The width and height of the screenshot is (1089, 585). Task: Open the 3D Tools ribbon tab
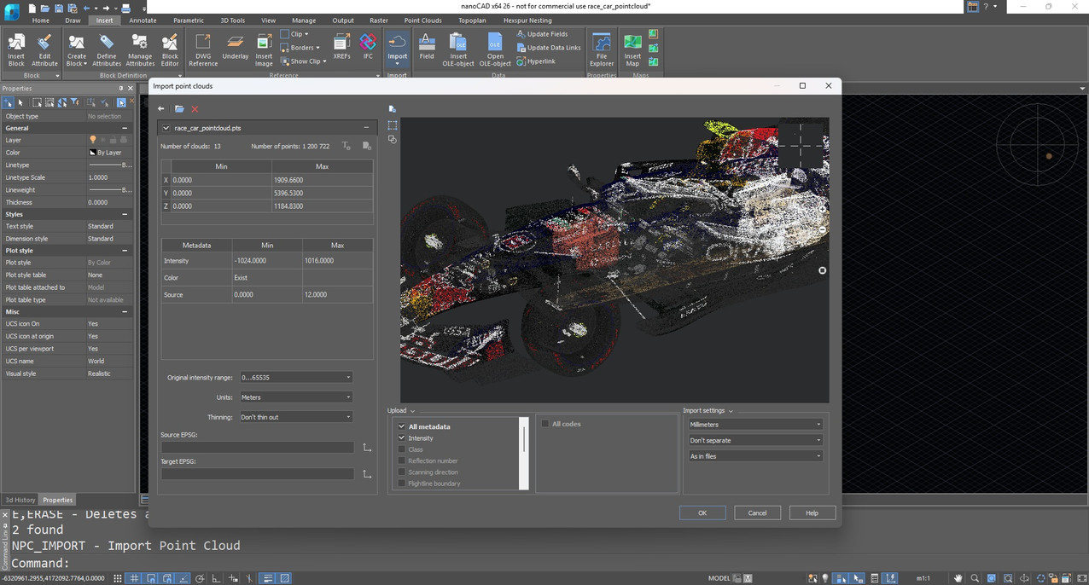click(232, 20)
